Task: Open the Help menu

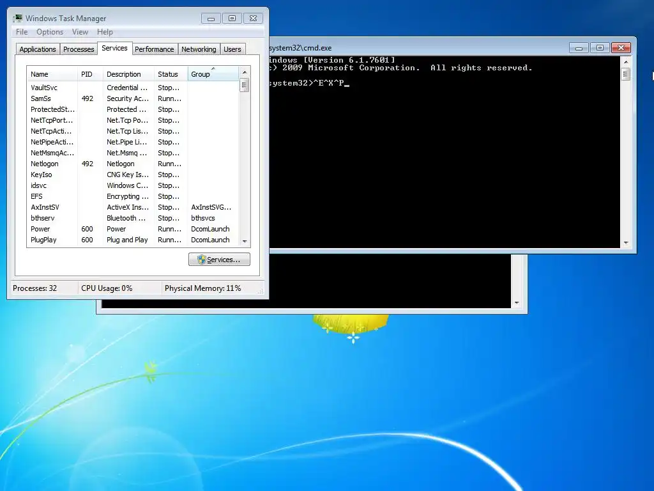Action: click(x=105, y=32)
